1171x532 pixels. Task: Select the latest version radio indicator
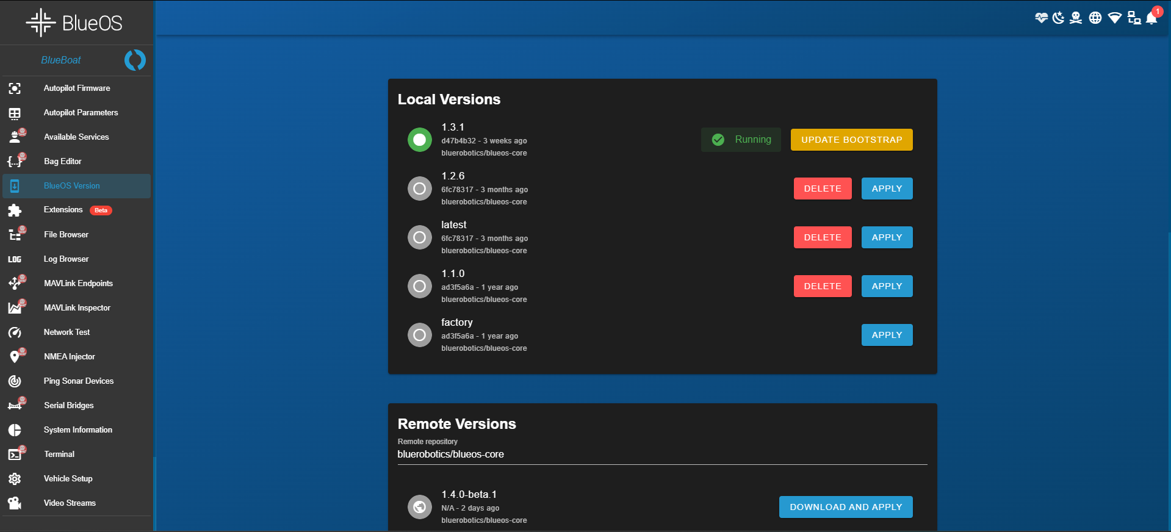click(420, 237)
